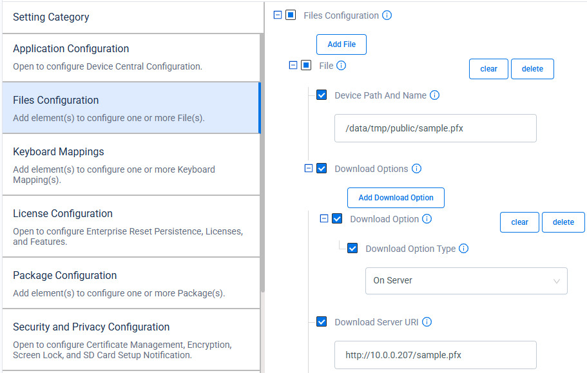Open License Configuration category
Screen dimensions: 587x373
point(131,226)
